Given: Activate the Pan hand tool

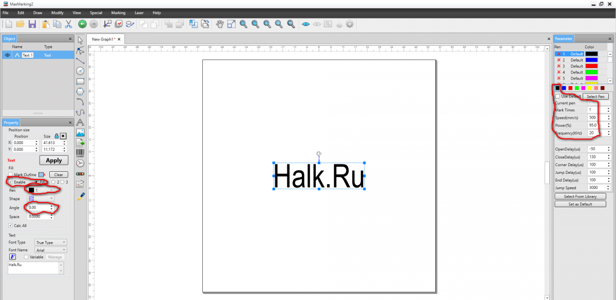Looking at the screenshot, I should click(x=219, y=24).
